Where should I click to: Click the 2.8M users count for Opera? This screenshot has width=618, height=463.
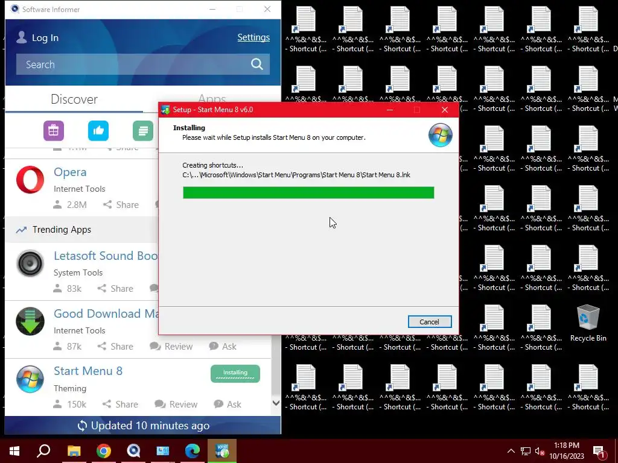(x=77, y=205)
